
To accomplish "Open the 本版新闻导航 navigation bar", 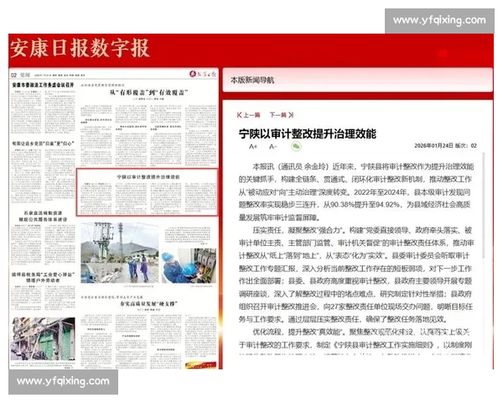I will click(x=357, y=80).
